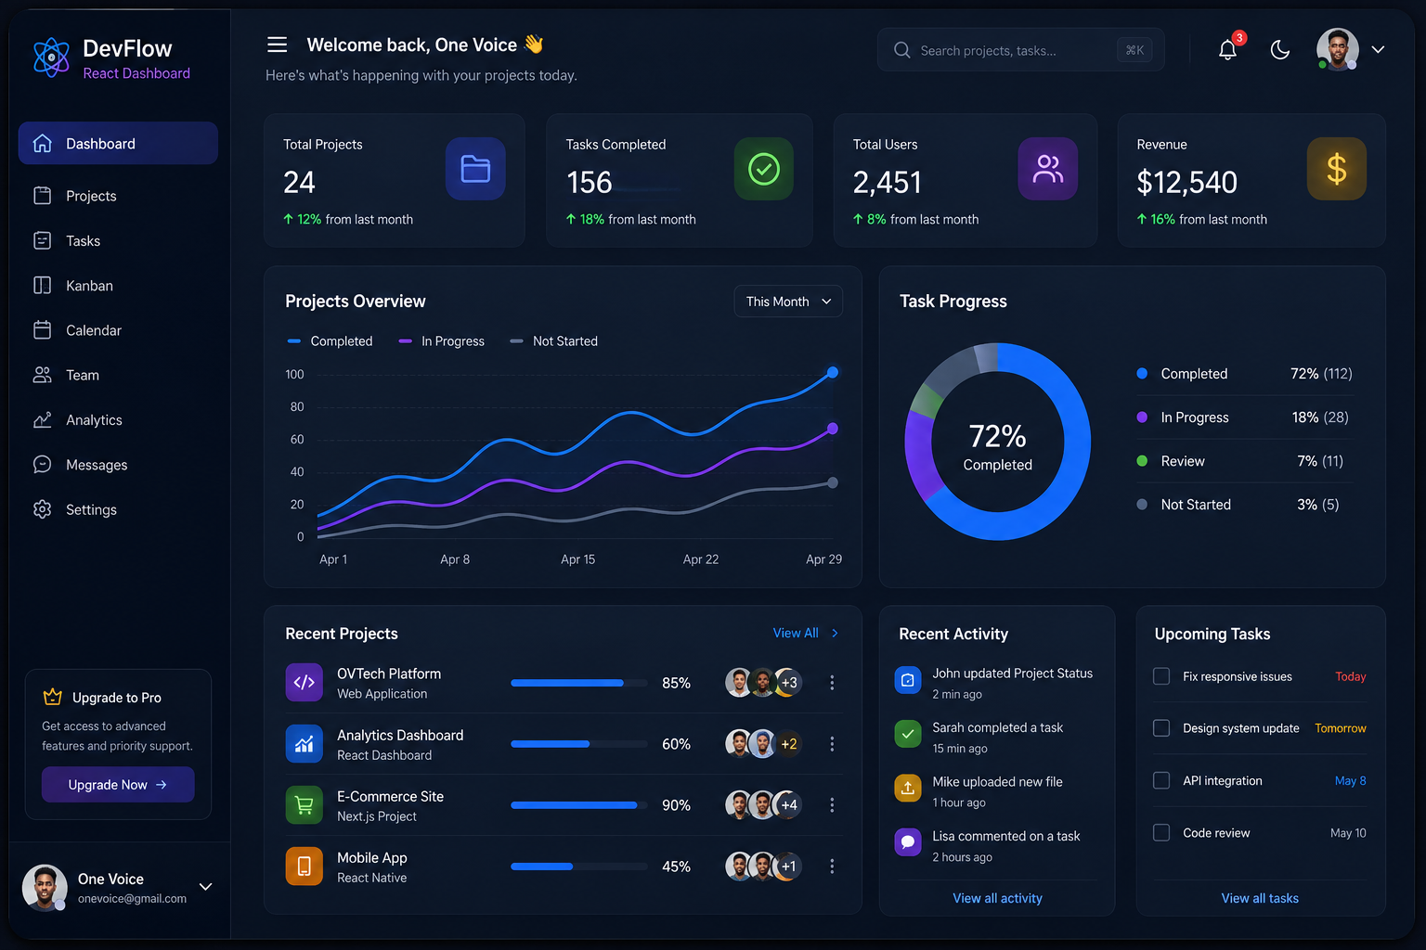Screen dimensions: 1426x950
Task: Click the Completed line endpoint marker
Action: tap(833, 372)
